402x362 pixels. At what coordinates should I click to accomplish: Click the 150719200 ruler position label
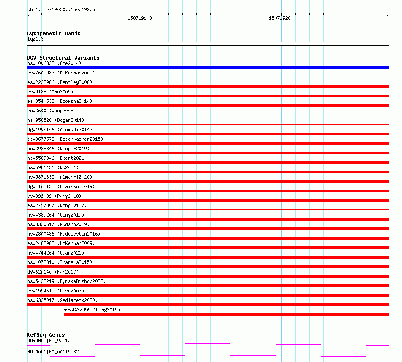(x=281, y=18)
